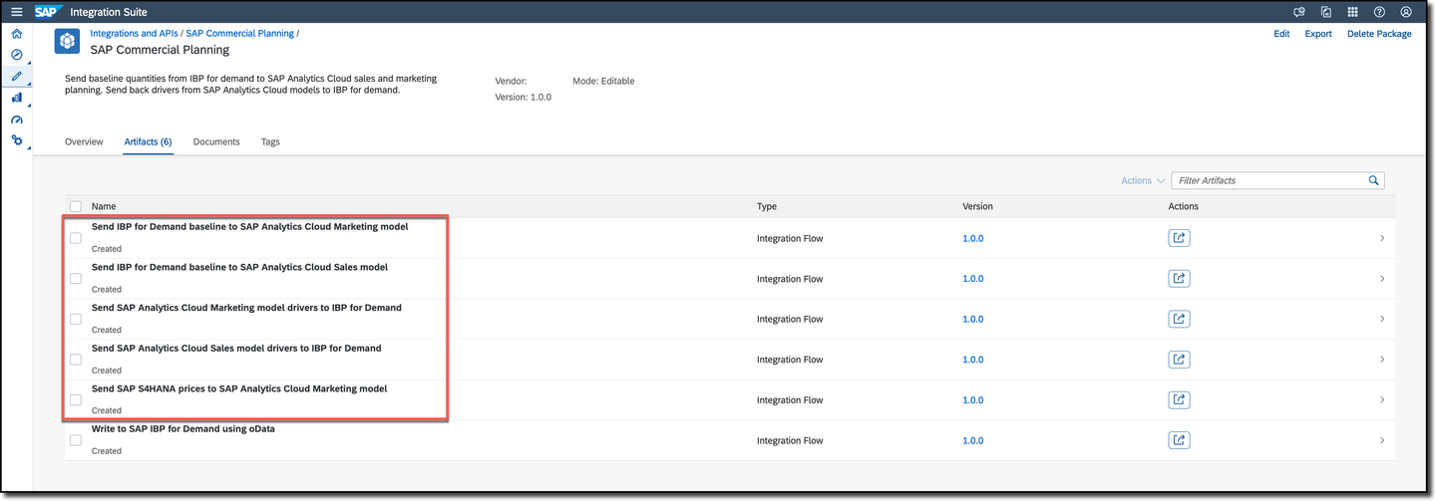Open action icon for Write to SAP IBP flow
Image resolution: width=1436 pixels, height=501 pixels.
point(1179,440)
